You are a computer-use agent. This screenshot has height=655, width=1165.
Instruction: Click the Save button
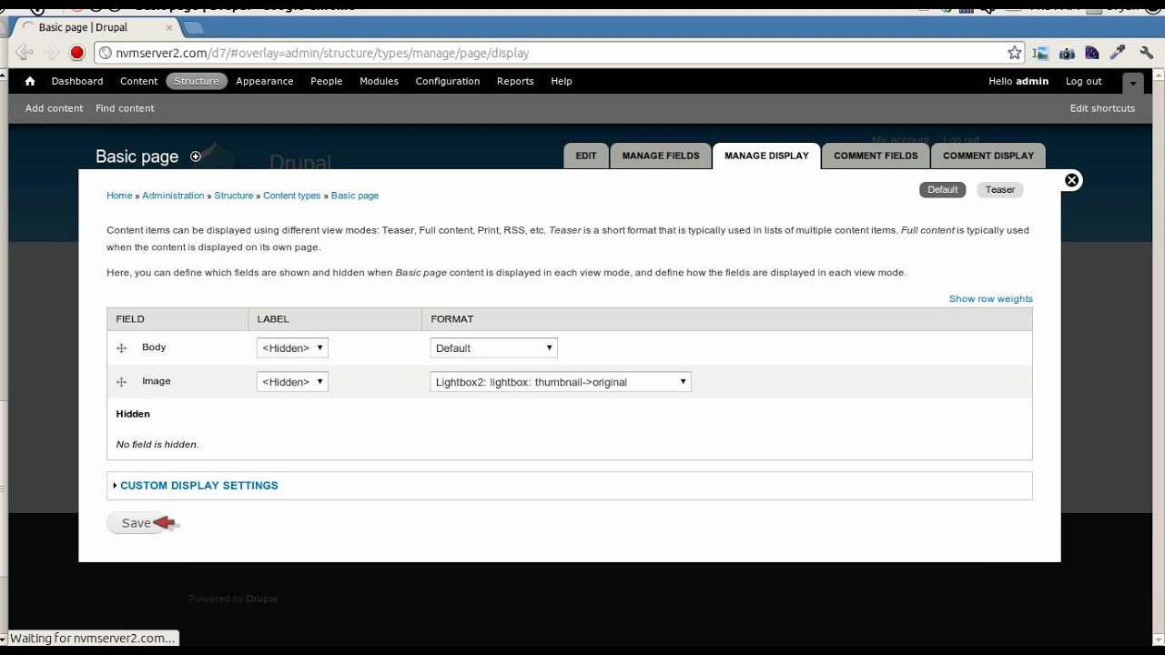pyautogui.click(x=137, y=523)
